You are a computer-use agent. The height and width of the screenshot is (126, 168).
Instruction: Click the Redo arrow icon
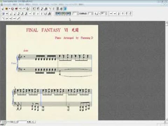24,9
